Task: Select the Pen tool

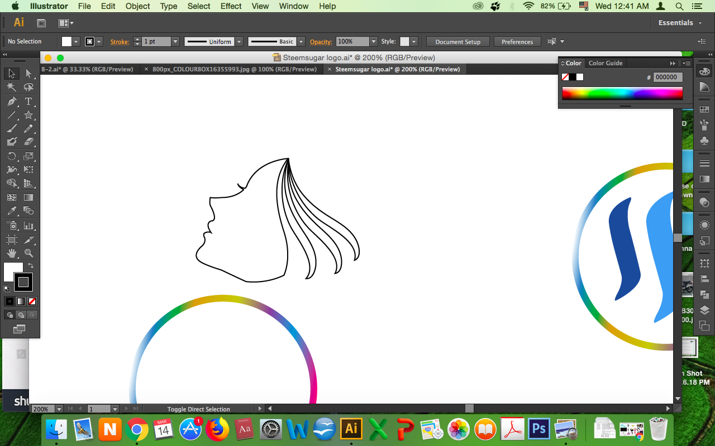Action: (x=12, y=101)
